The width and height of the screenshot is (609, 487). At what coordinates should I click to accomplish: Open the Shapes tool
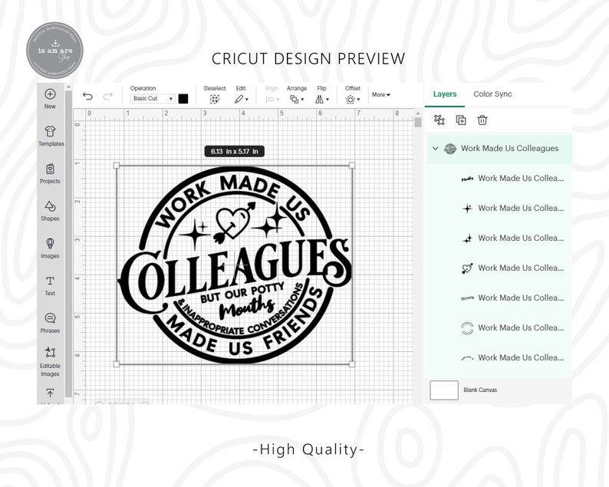click(x=50, y=206)
